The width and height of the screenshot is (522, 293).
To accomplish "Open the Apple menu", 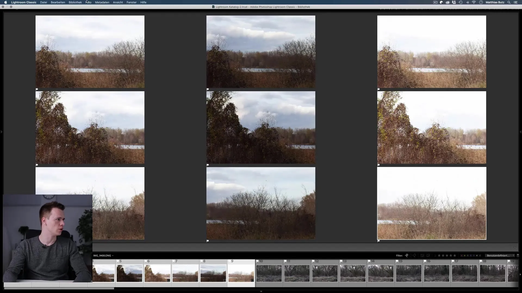I will tap(5, 2).
